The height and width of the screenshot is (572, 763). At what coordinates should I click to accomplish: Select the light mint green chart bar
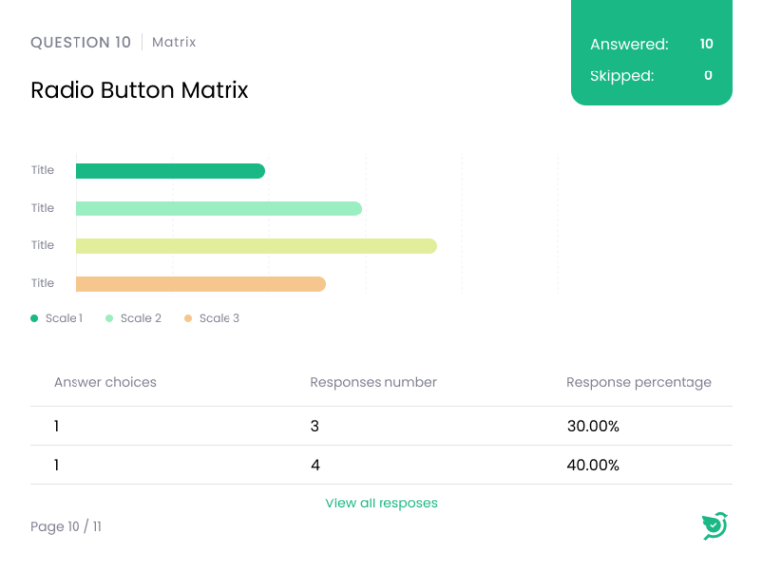[x=219, y=209]
